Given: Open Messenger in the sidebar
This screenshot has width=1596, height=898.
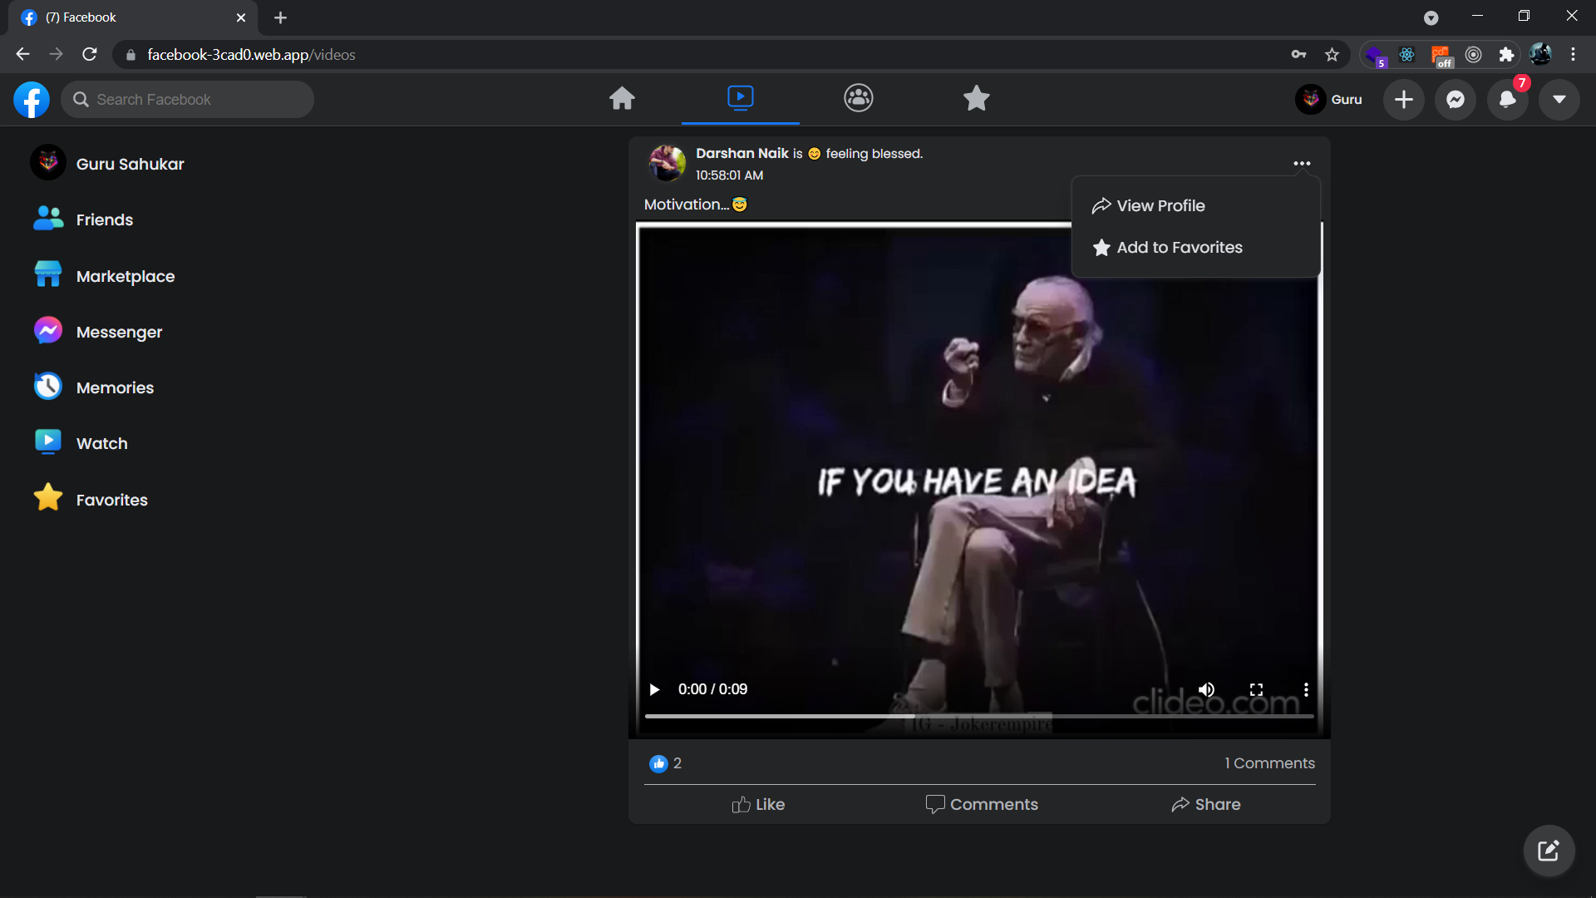Looking at the screenshot, I should (x=98, y=332).
